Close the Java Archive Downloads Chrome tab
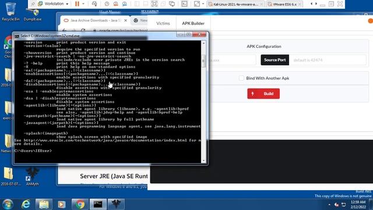373x210 pixels. click(x=126, y=20)
